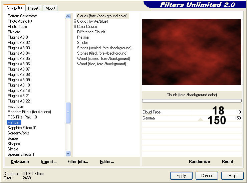The image size is (247, 183).
Task: Select the Photo Aging Kit category
Action: [x=20, y=21]
